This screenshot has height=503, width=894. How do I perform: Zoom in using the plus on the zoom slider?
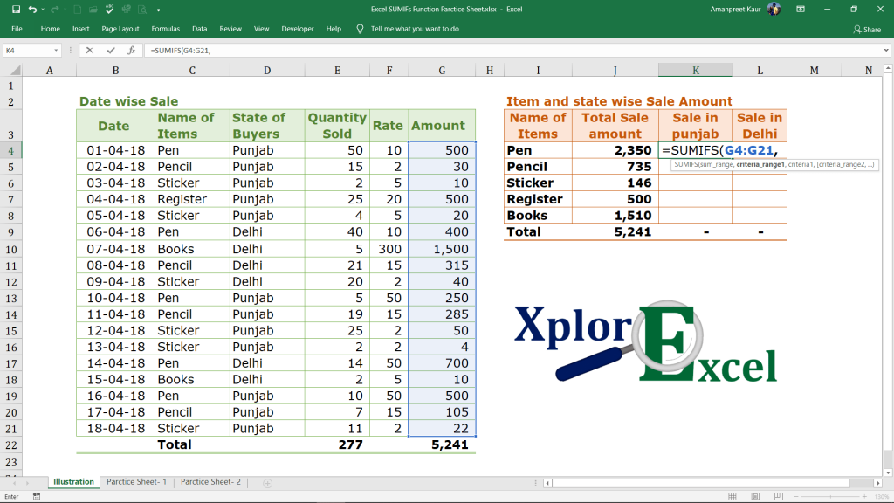[864, 494]
